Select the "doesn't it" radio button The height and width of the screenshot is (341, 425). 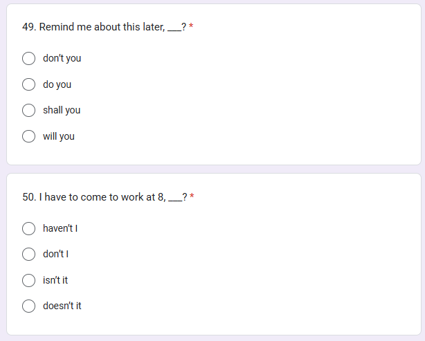29,306
